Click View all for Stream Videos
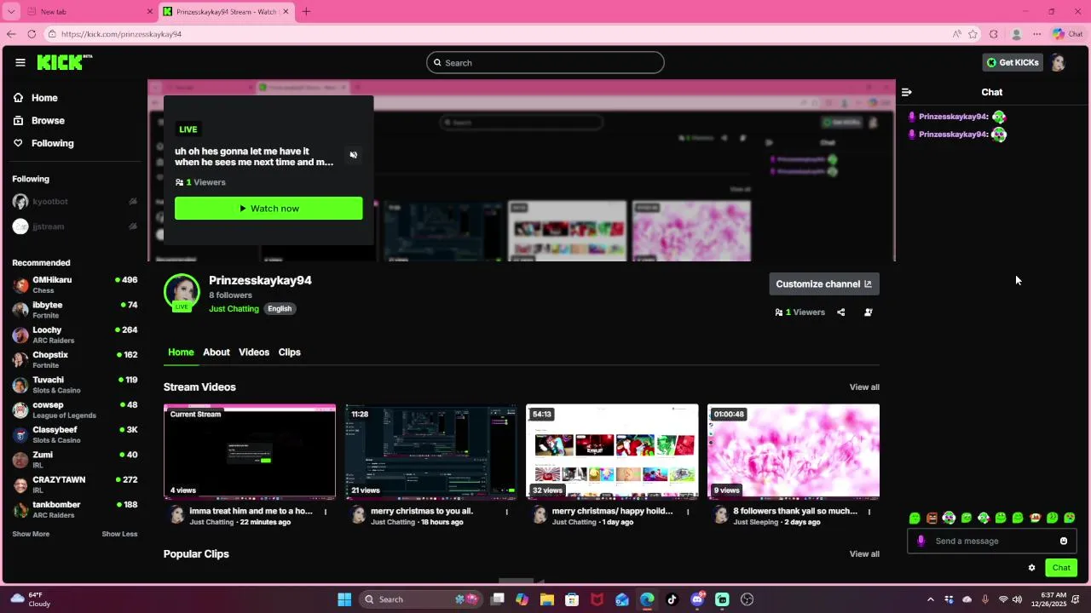This screenshot has width=1091, height=613. pyautogui.click(x=864, y=387)
